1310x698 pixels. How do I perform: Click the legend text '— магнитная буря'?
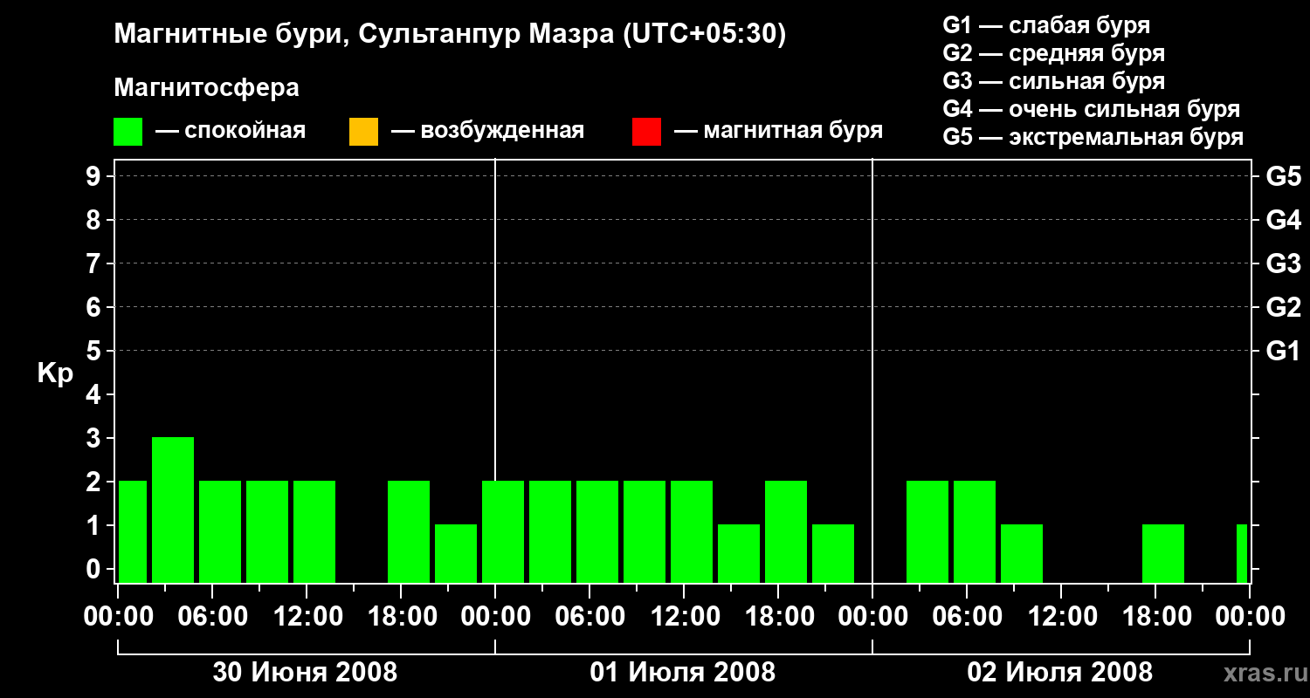click(778, 131)
